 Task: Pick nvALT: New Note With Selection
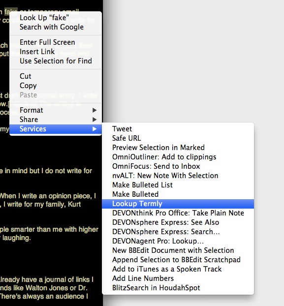178,176
